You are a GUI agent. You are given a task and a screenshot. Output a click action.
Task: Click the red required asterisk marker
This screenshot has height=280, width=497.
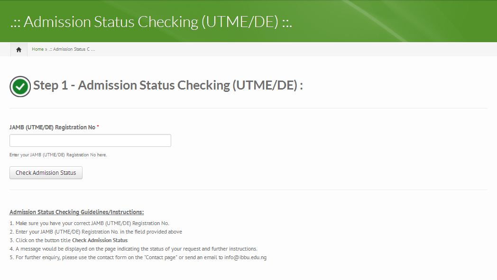pyautogui.click(x=98, y=127)
